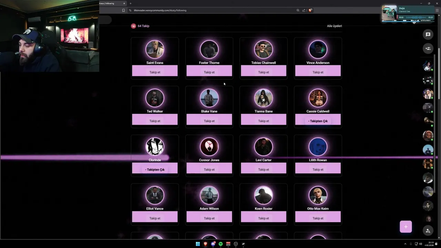441x248 pixels.
Task: Open the chat settings icon at top of sidebar
Action: click(428, 34)
